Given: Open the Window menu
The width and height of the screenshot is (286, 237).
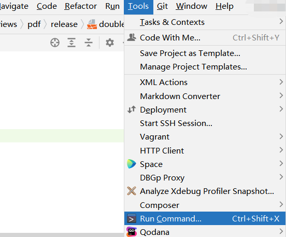Looking at the screenshot, I should tap(192, 6).
